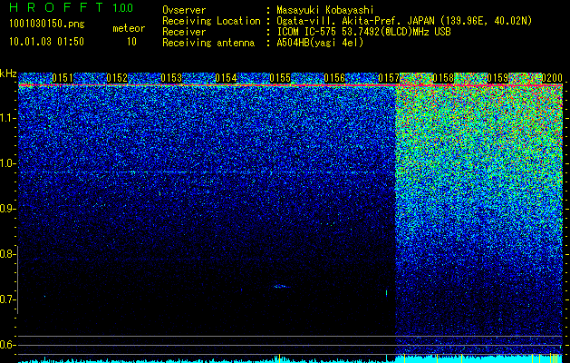
Task: Click the Ovserver field label
Action: [184, 10]
